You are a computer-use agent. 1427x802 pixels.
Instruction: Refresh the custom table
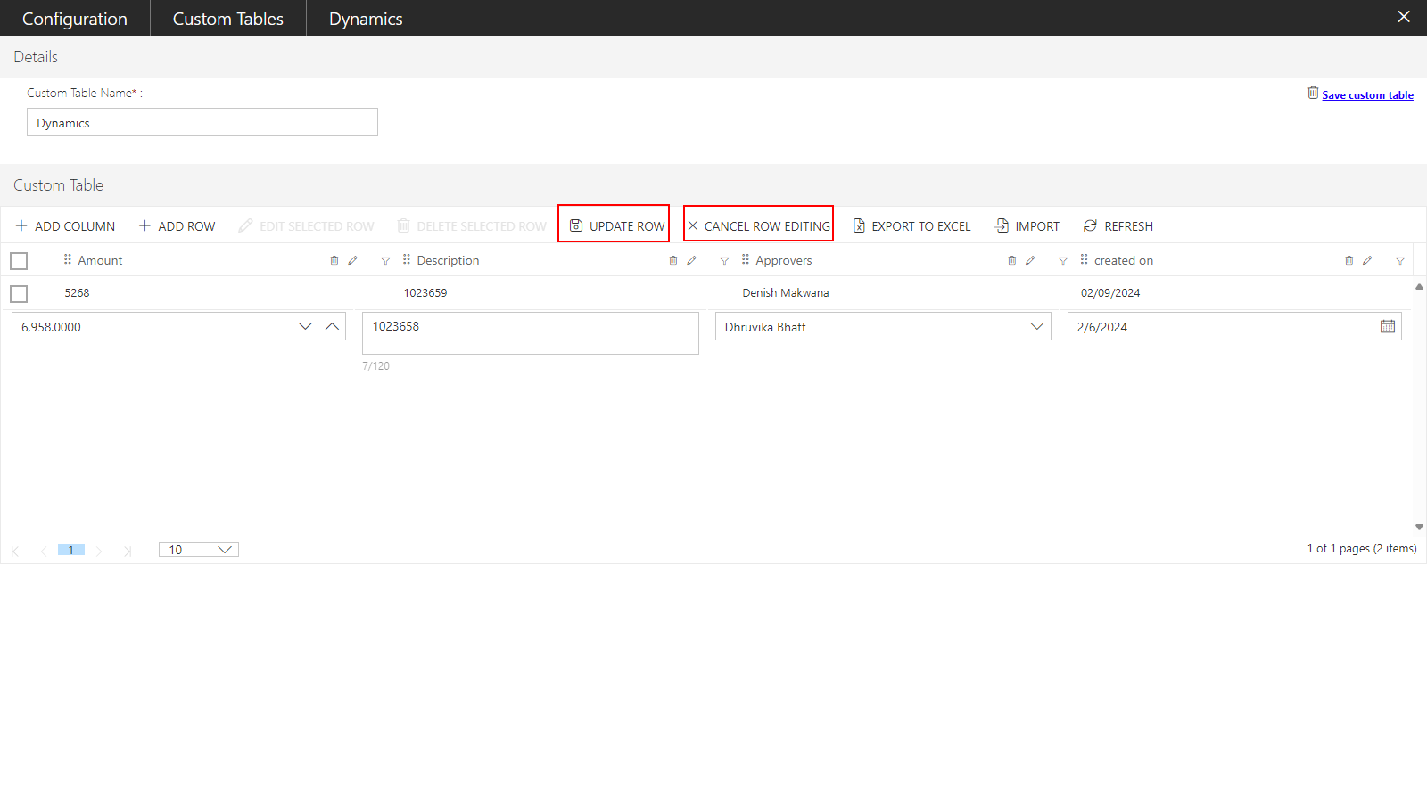tap(1118, 226)
